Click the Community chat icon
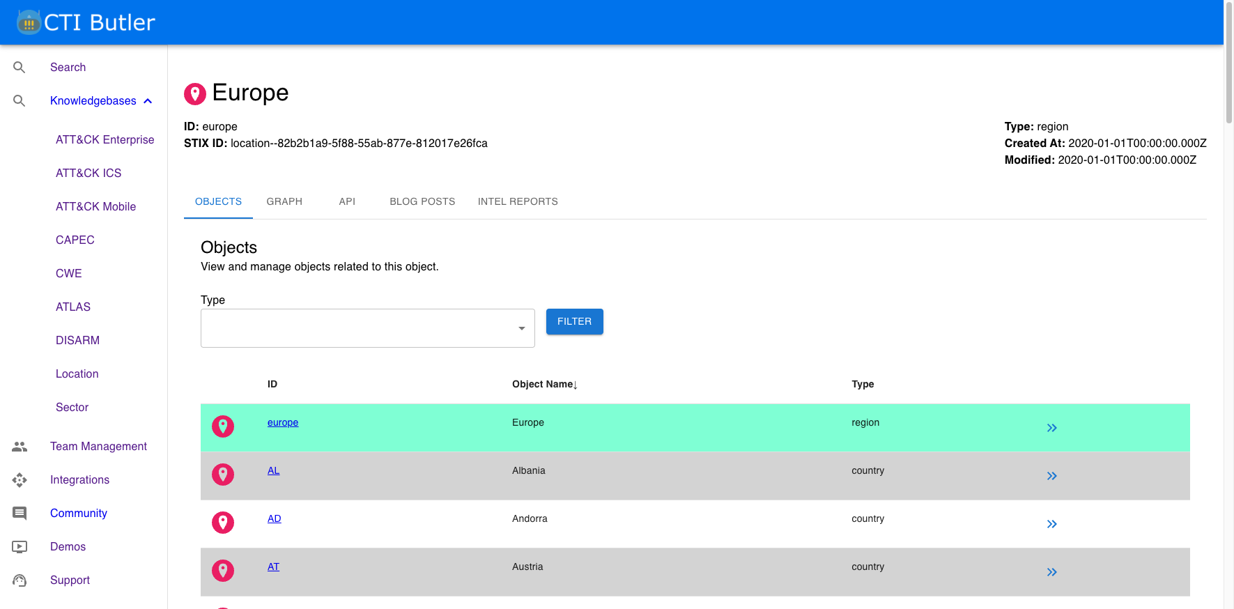1234x609 pixels. [20, 514]
